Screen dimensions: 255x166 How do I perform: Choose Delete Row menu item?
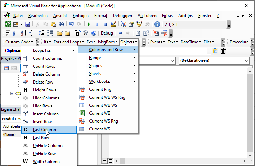49,82
